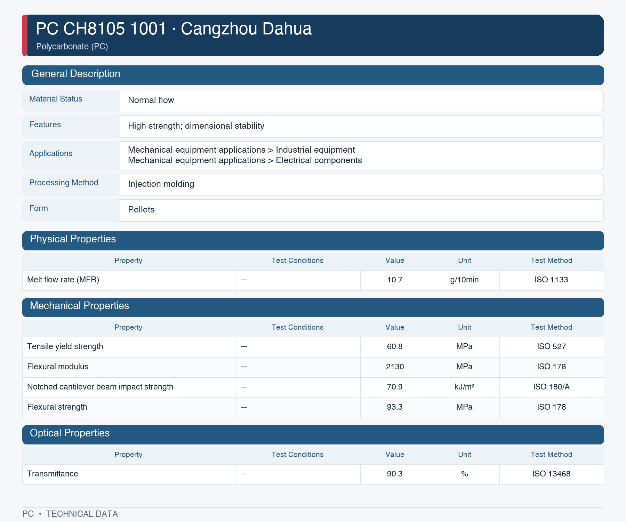Select the Material Status label
Screen dimensions: 626x522
(x=56, y=99)
